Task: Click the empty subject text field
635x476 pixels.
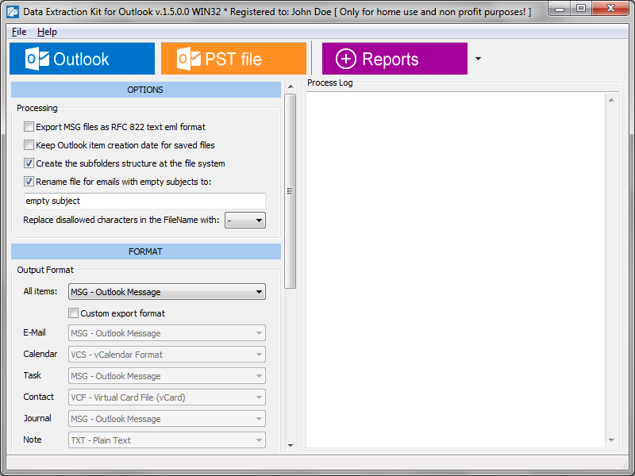Action: coord(144,201)
